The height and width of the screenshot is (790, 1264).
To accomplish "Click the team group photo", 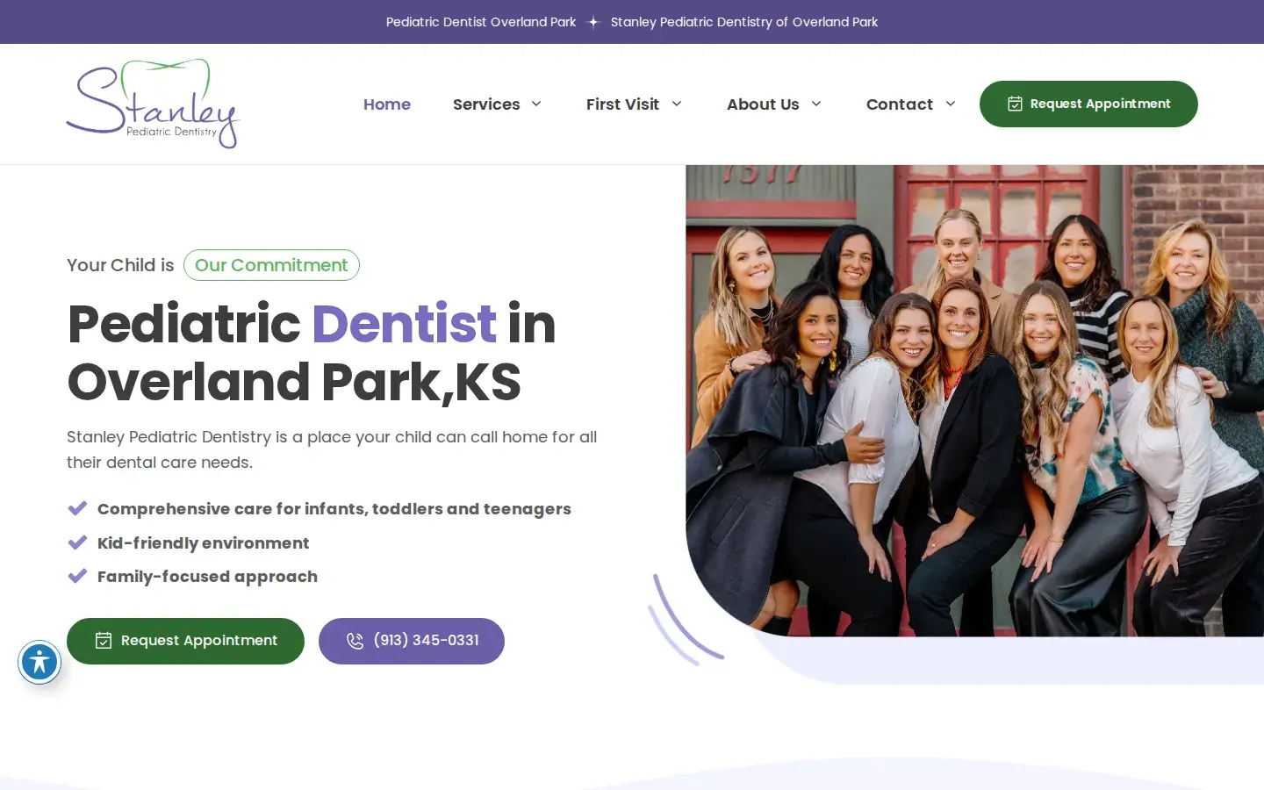I will [974, 400].
